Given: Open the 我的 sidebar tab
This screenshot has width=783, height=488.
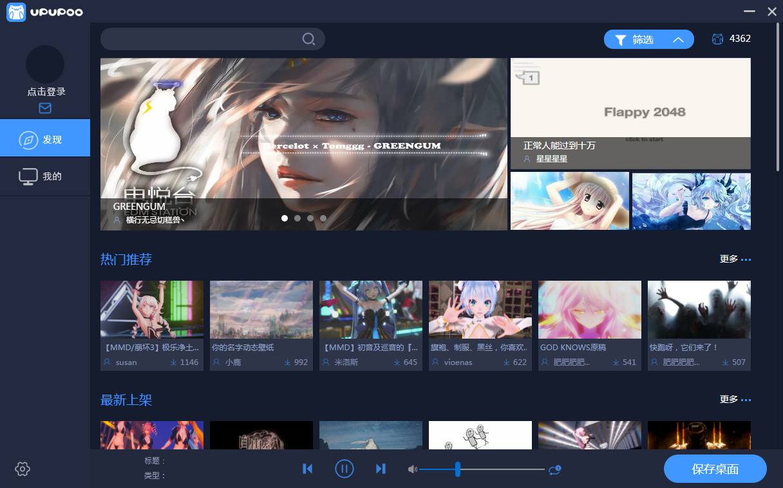Looking at the screenshot, I should point(45,176).
